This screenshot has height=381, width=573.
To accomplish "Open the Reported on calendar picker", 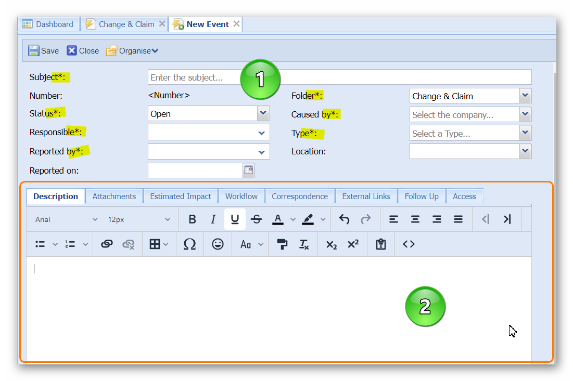I will coord(248,170).
